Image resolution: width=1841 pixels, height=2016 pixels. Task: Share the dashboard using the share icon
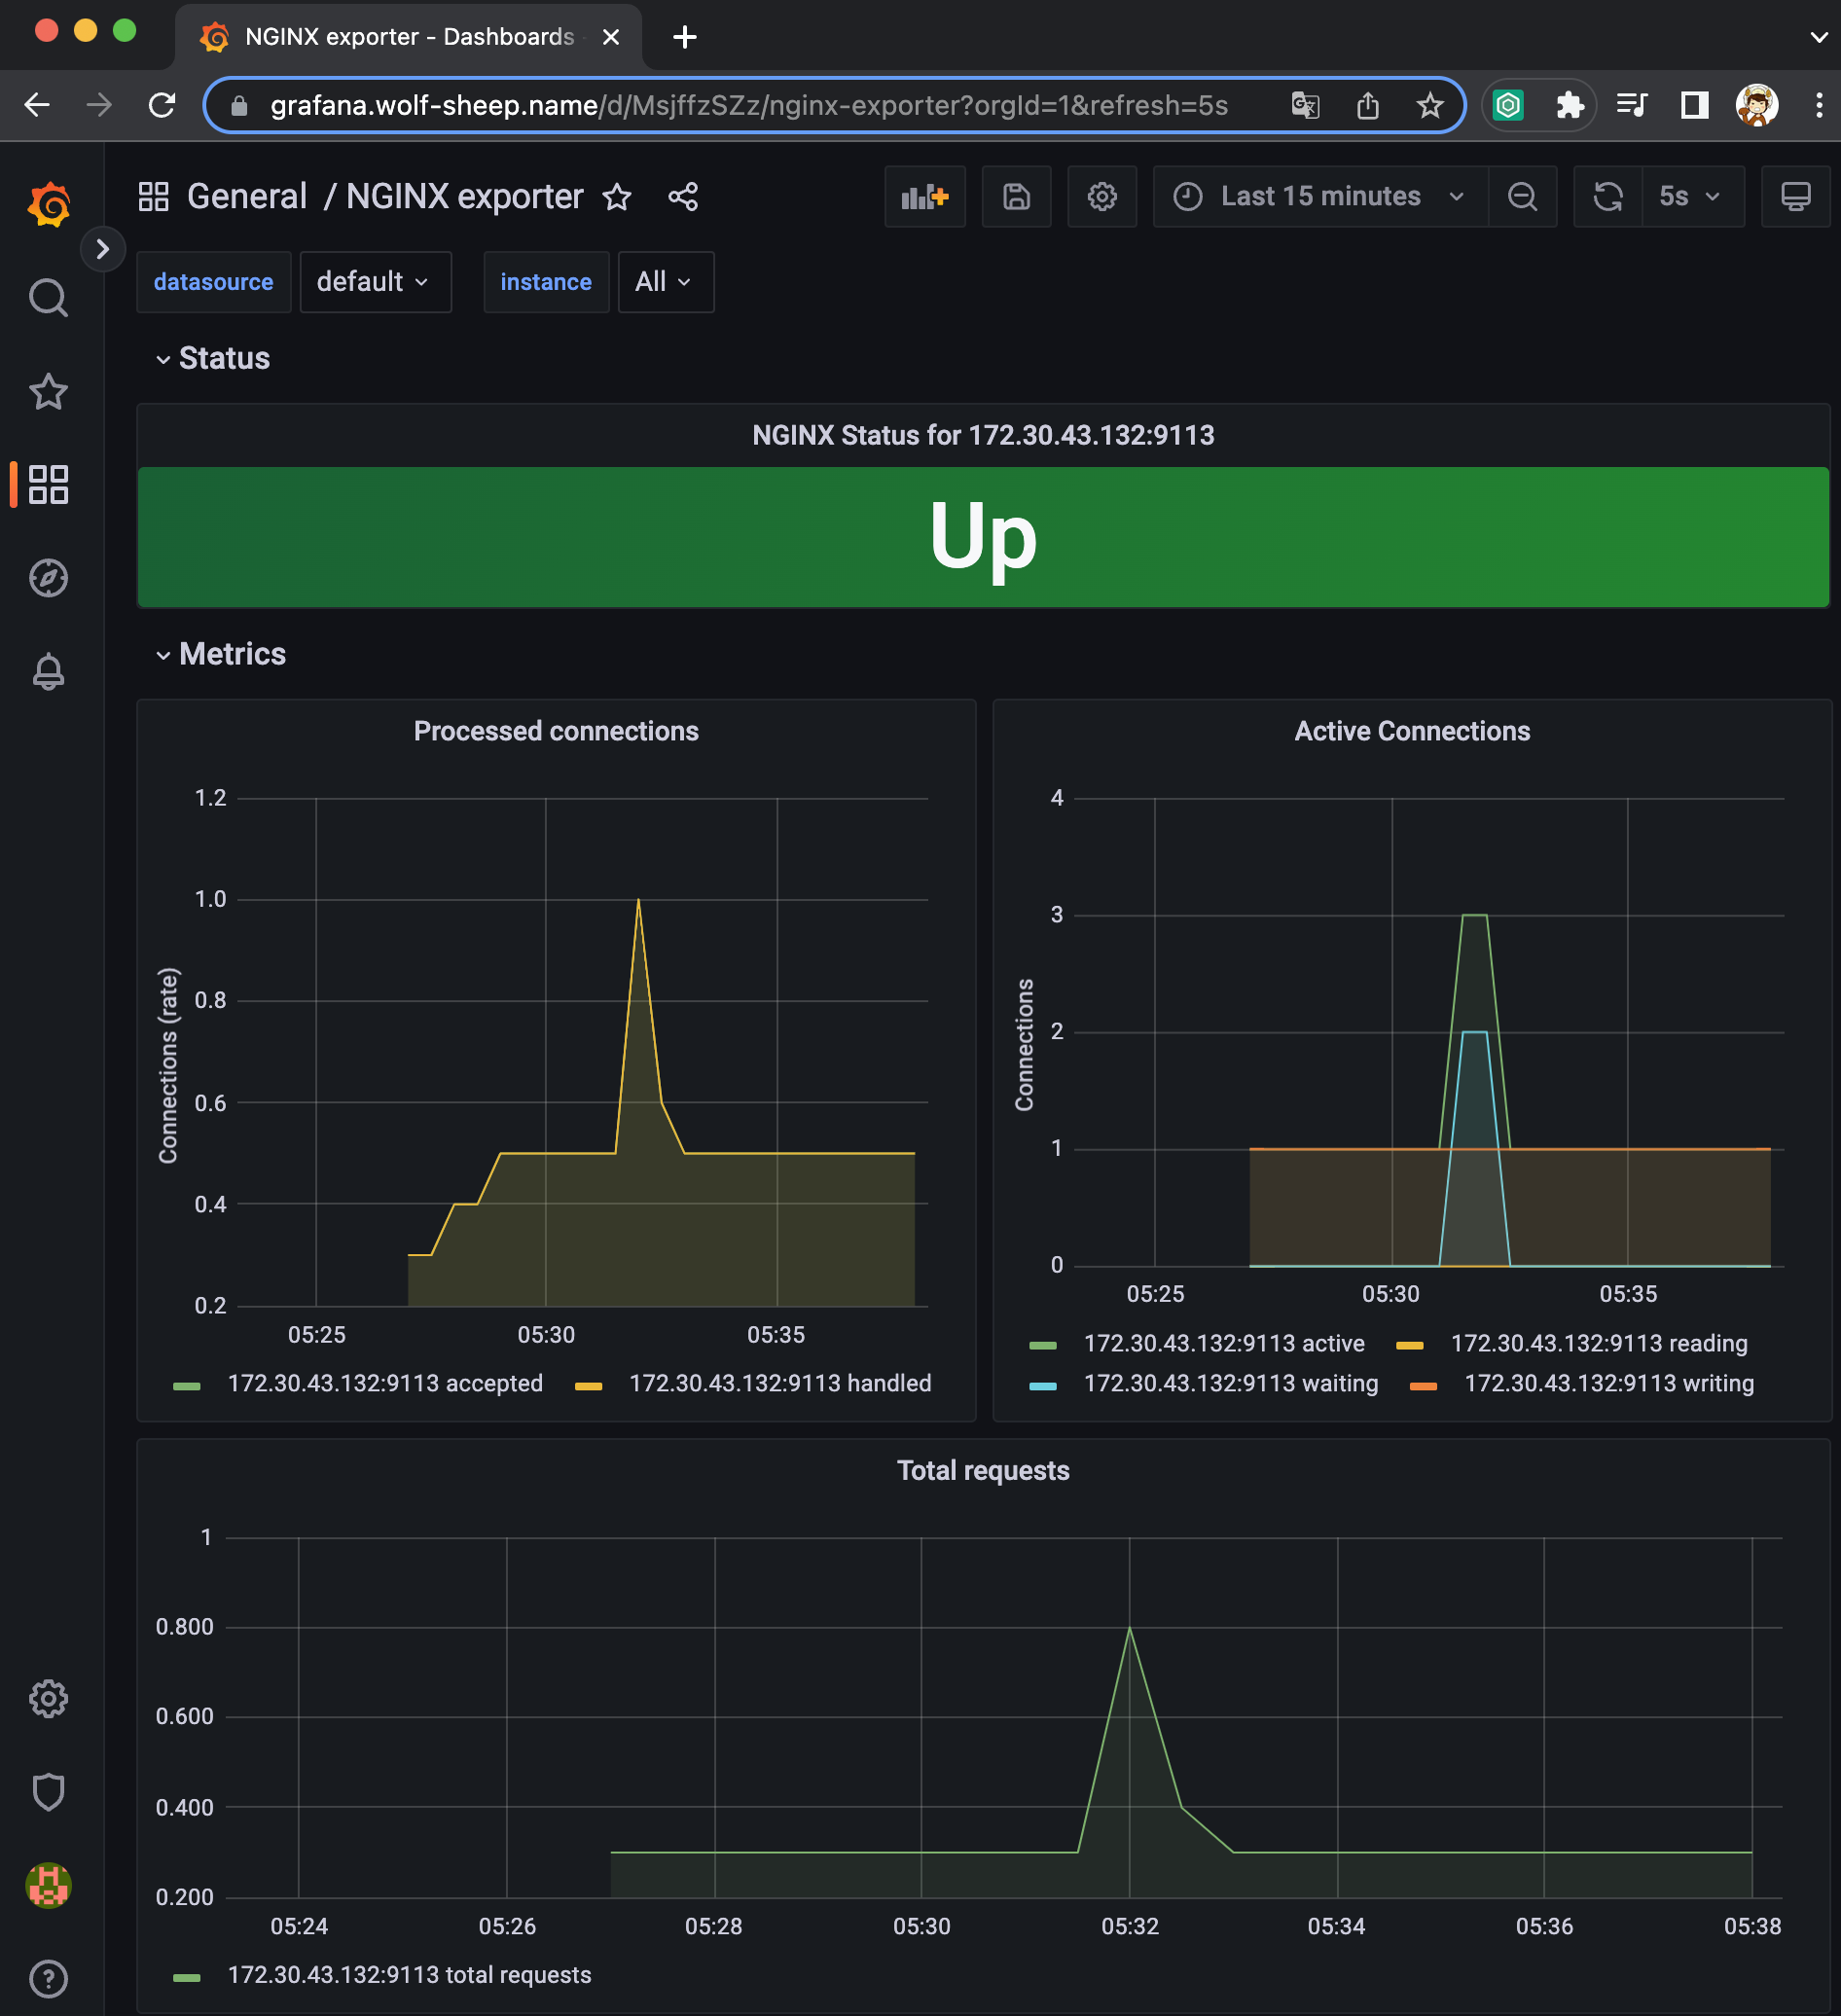click(x=683, y=197)
